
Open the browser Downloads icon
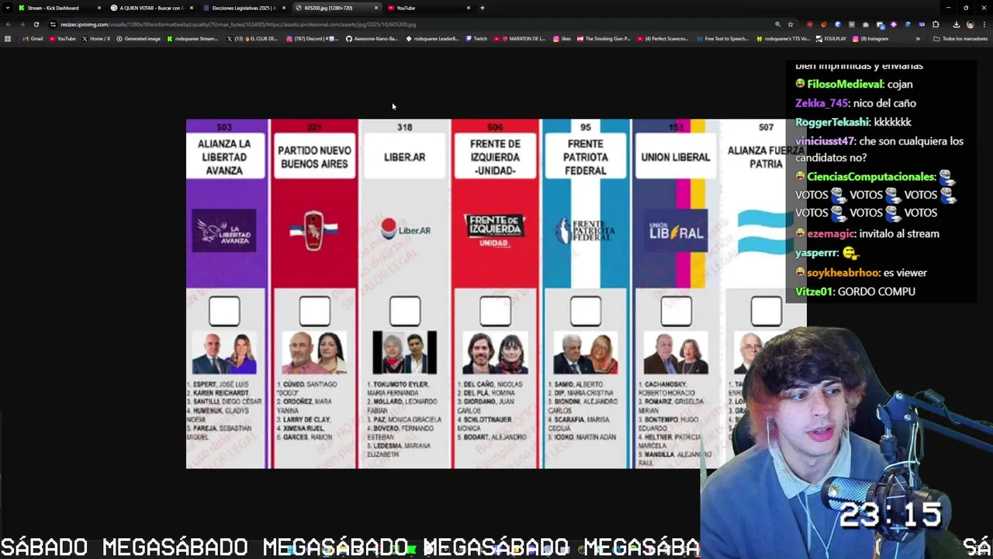point(956,24)
